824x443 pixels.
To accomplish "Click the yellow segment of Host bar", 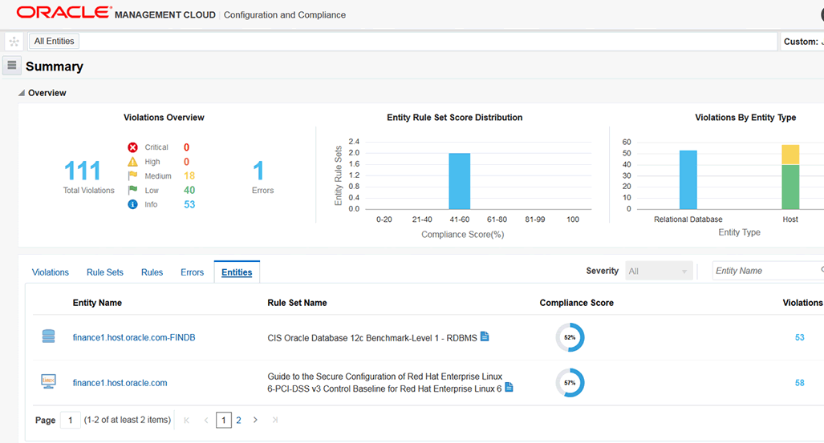I will tap(790, 155).
